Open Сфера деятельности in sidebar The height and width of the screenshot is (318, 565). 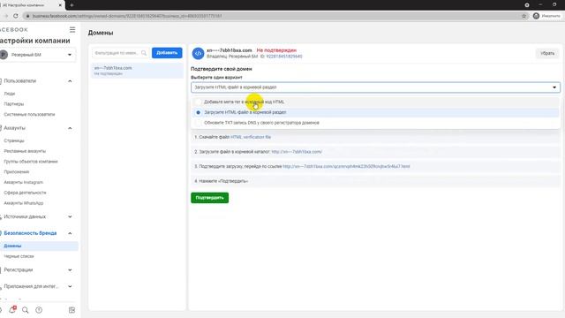26,193
